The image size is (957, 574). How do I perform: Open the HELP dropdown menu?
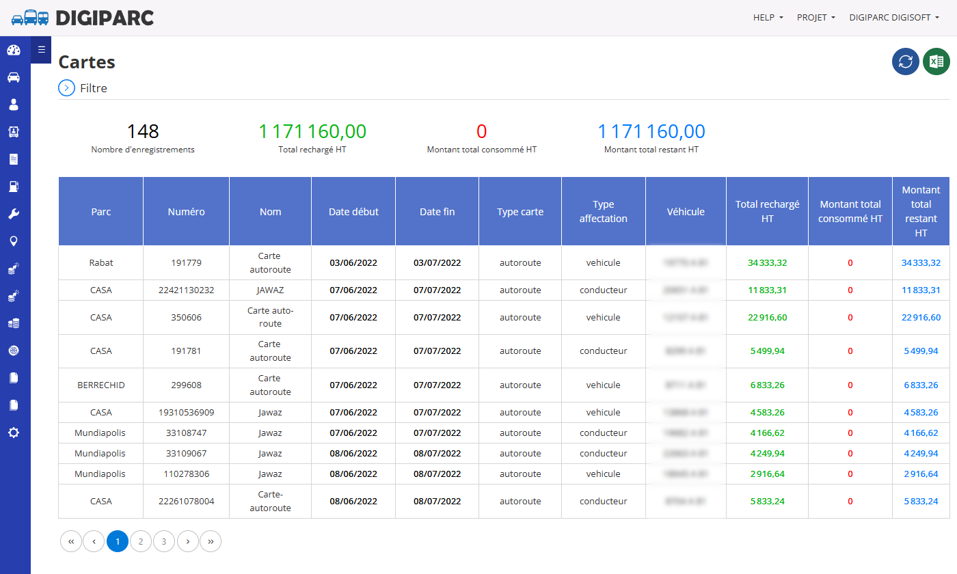[x=768, y=18]
